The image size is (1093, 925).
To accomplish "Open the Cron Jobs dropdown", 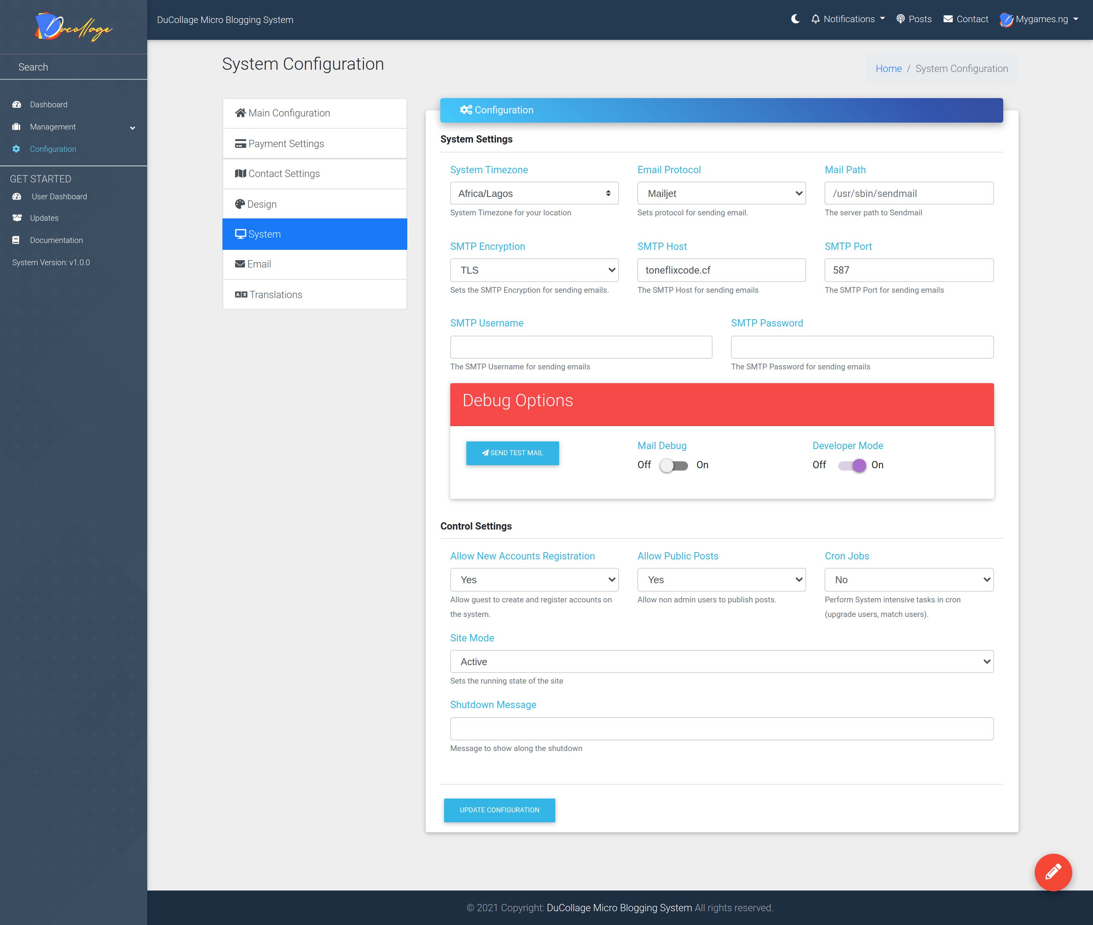I will point(908,579).
